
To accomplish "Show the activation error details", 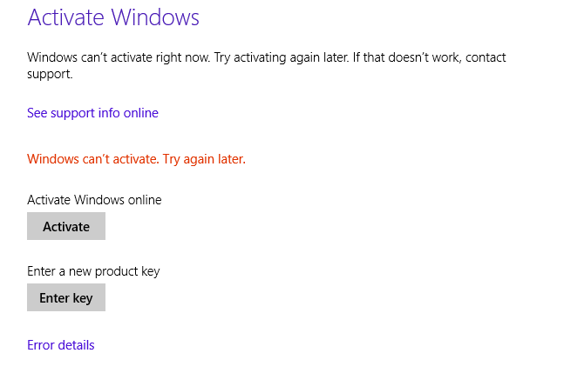I will pyautogui.click(x=61, y=345).
